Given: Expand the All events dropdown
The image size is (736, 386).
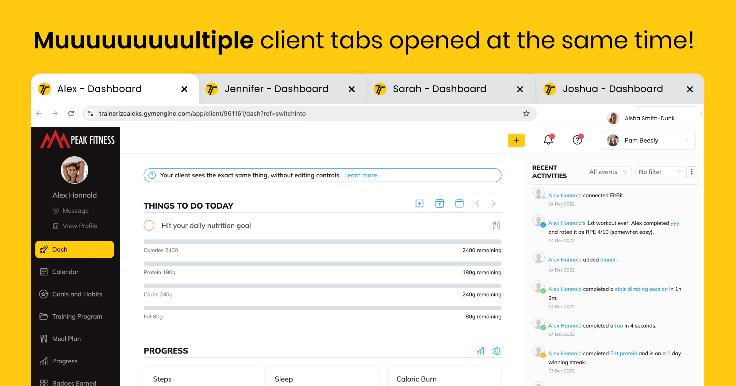Looking at the screenshot, I should (608, 172).
